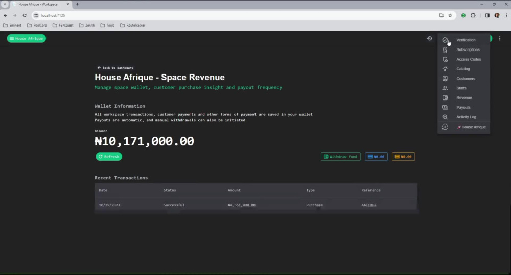511x275 pixels.
Task: Open the Eminent bookmarks folder
Action: click(x=12, y=25)
